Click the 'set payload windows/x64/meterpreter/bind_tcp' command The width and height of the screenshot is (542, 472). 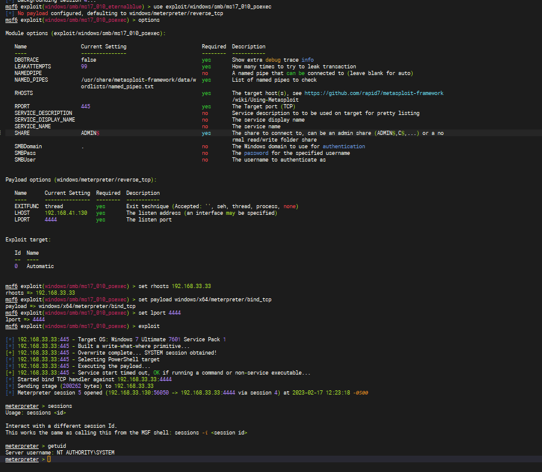(x=205, y=300)
